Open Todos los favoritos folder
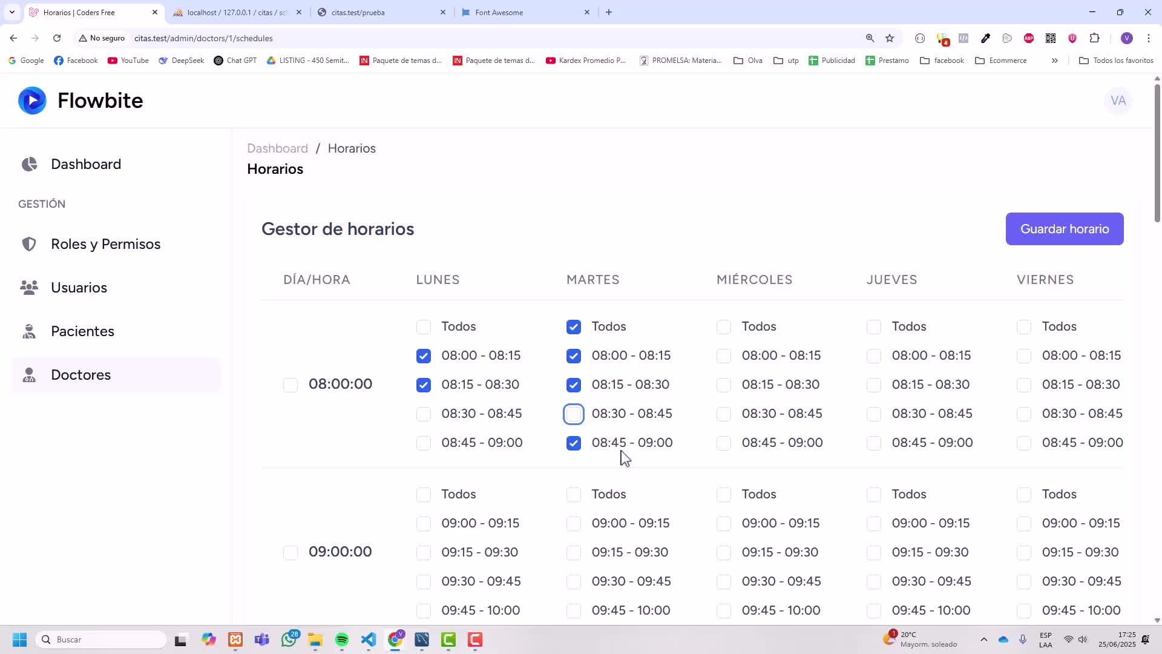1162x654 pixels. pyautogui.click(x=1116, y=61)
